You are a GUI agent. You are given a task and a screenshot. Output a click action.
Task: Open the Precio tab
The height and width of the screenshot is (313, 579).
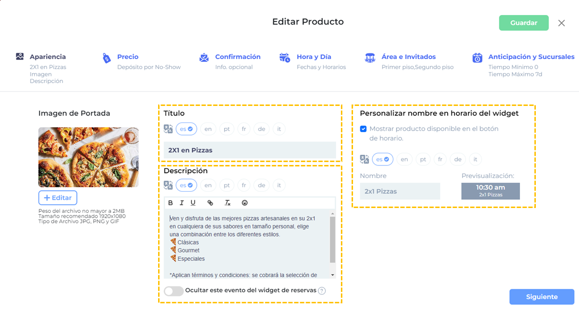tap(128, 57)
